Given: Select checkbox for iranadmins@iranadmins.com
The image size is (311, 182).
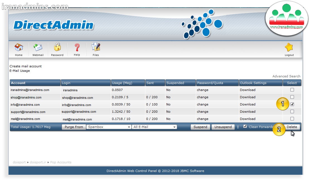Looking at the screenshot, I should pos(292,90).
